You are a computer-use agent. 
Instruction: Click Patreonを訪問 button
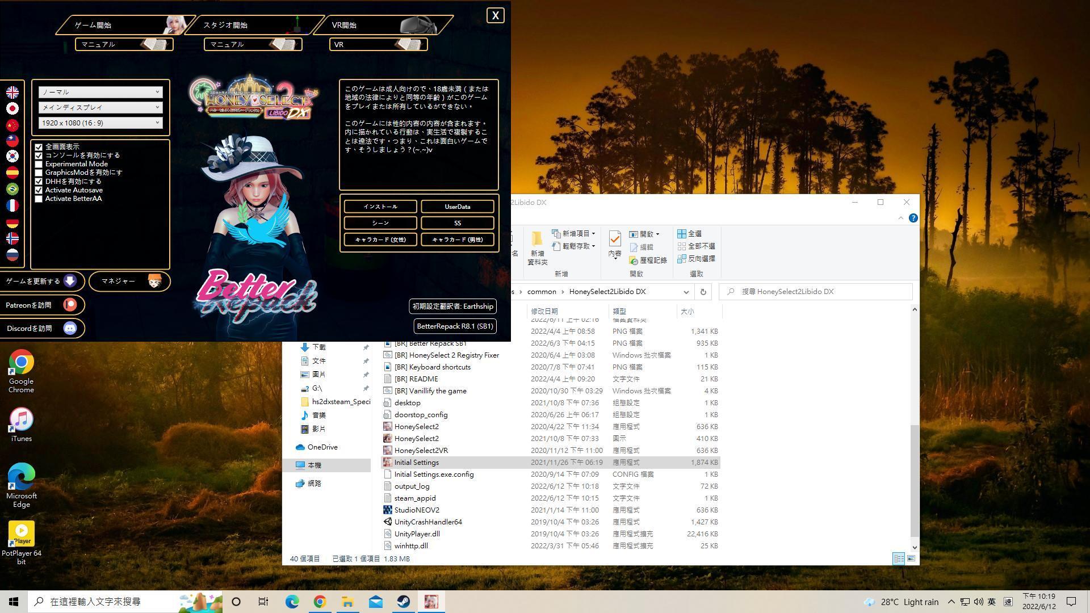click(x=41, y=305)
